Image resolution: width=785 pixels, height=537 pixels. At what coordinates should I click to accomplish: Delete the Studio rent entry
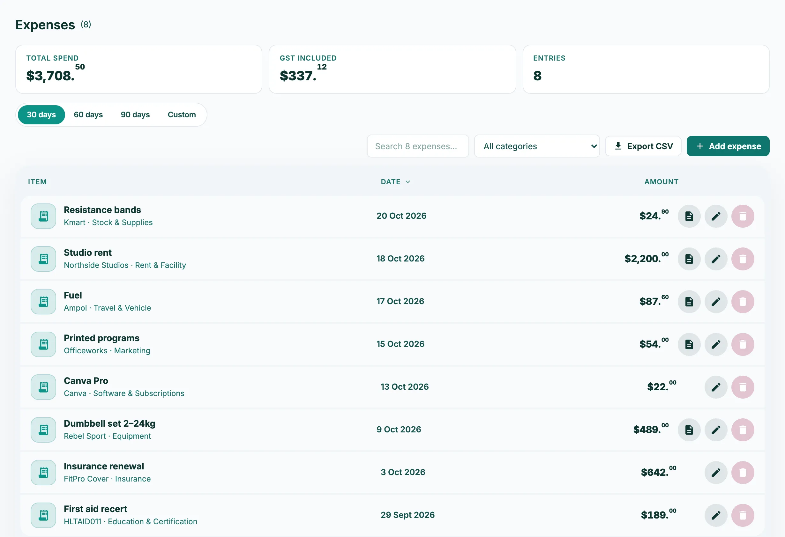(743, 259)
